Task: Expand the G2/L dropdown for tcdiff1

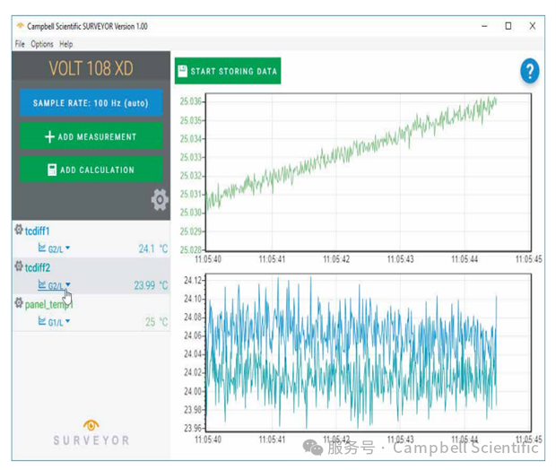Action: click(68, 249)
